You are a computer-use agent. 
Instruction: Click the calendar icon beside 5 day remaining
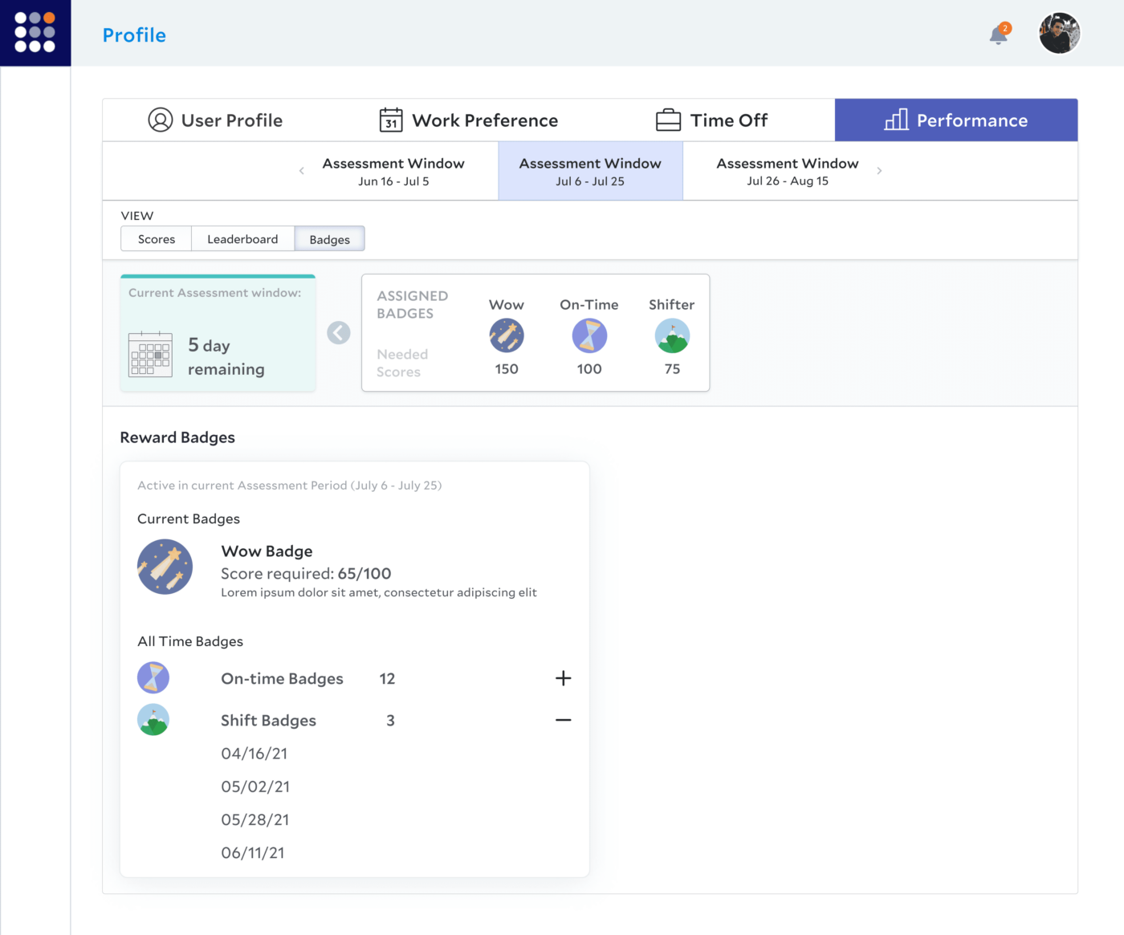pyautogui.click(x=151, y=353)
